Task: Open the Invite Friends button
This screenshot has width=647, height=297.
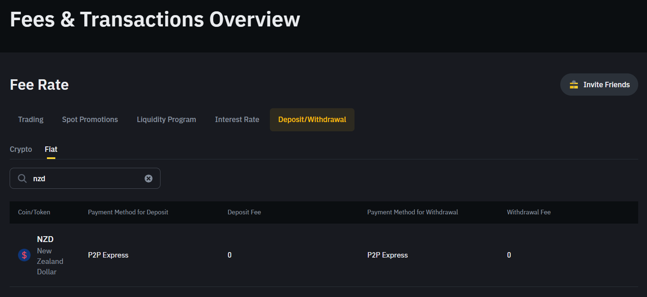Action: pyautogui.click(x=599, y=85)
